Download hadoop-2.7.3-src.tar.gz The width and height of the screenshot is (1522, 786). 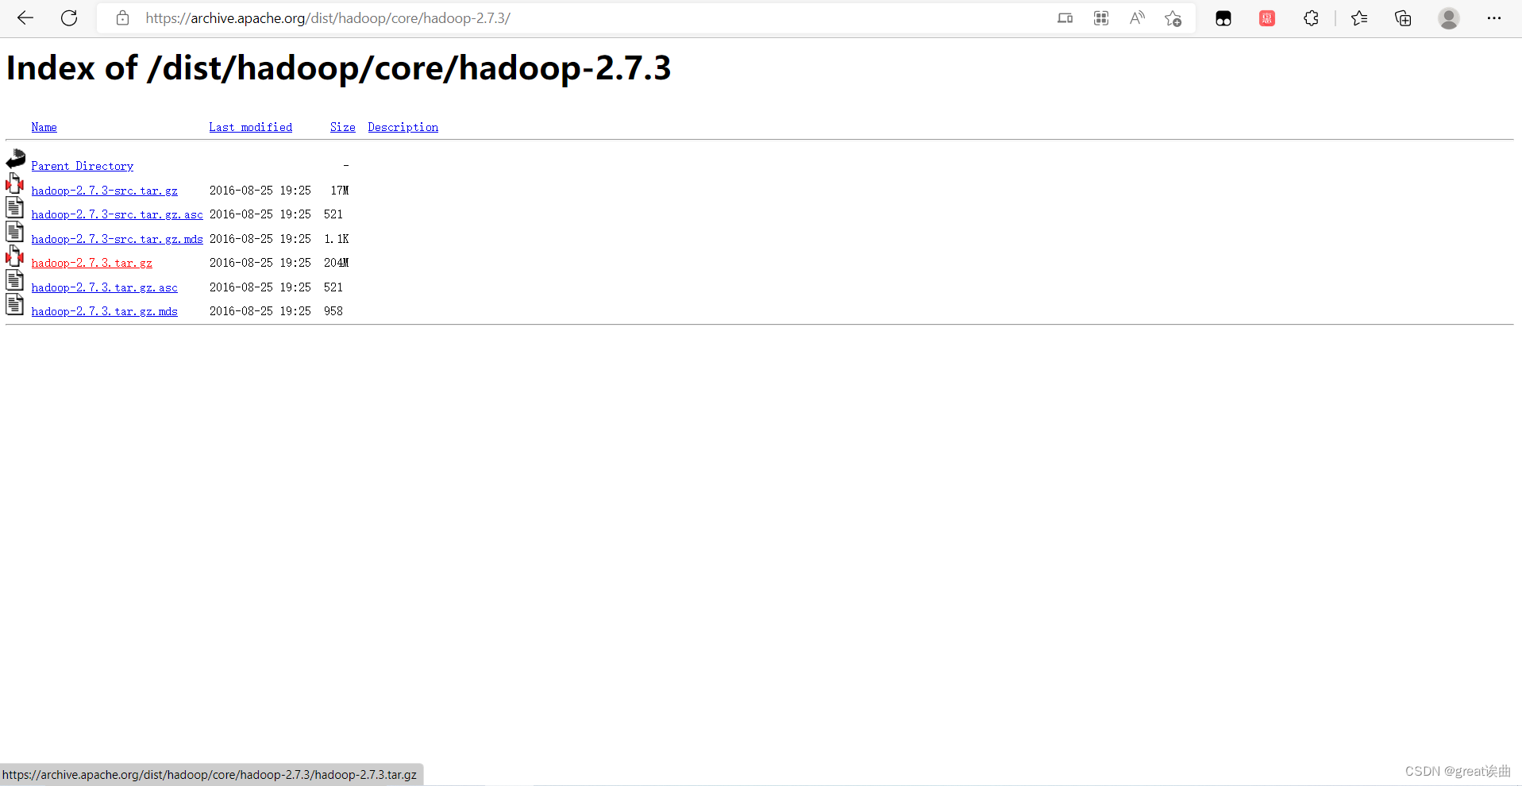[105, 191]
